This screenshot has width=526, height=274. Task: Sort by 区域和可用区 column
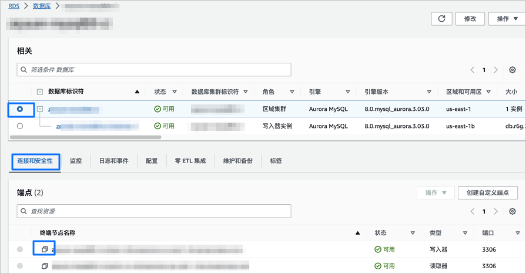[x=488, y=92]
